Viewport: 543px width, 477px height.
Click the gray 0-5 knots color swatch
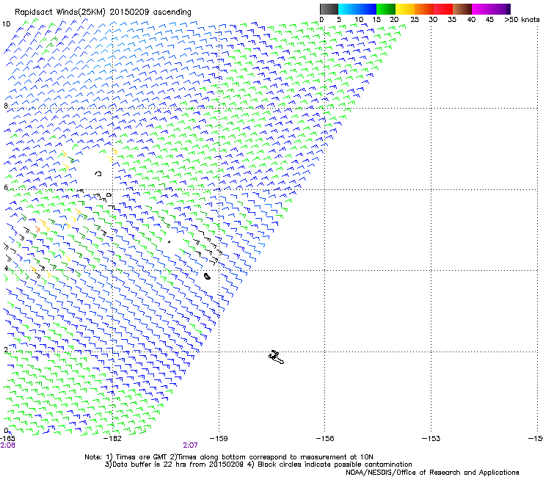329,9
